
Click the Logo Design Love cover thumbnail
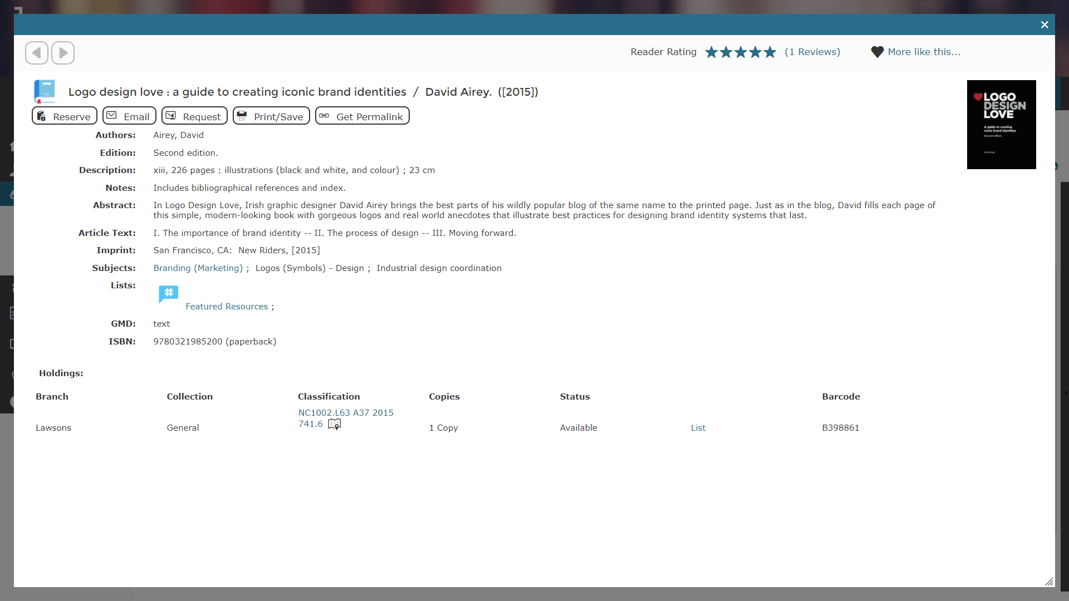pyautogui.click(x=1001, y=124)
